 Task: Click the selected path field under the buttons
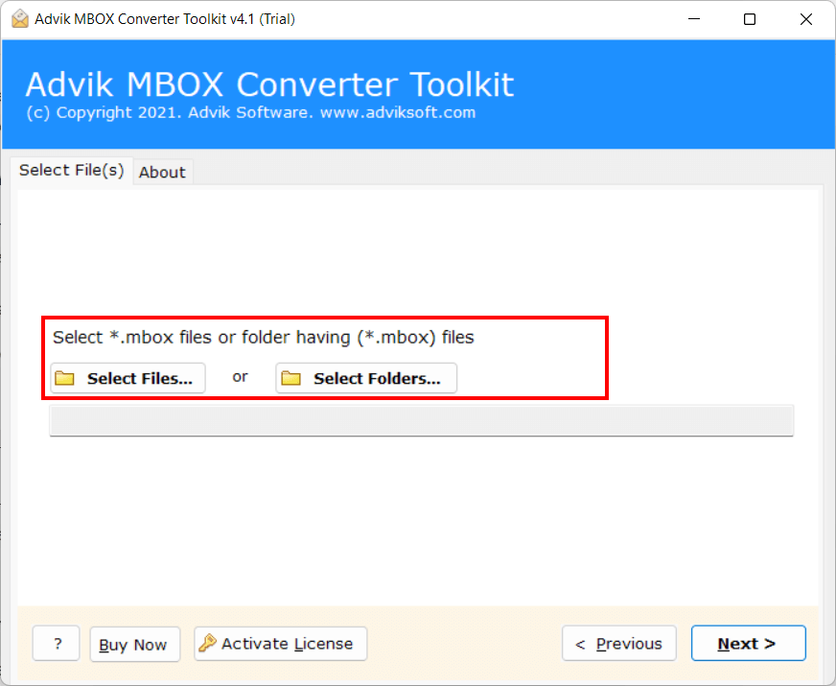421,420
